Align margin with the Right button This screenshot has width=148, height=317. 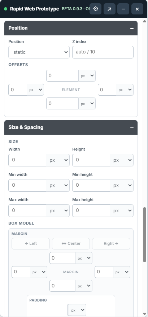click(111, 244)
